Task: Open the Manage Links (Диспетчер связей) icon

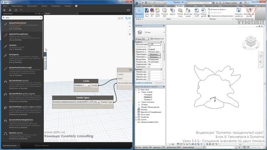Action: (x=188, y=12)
